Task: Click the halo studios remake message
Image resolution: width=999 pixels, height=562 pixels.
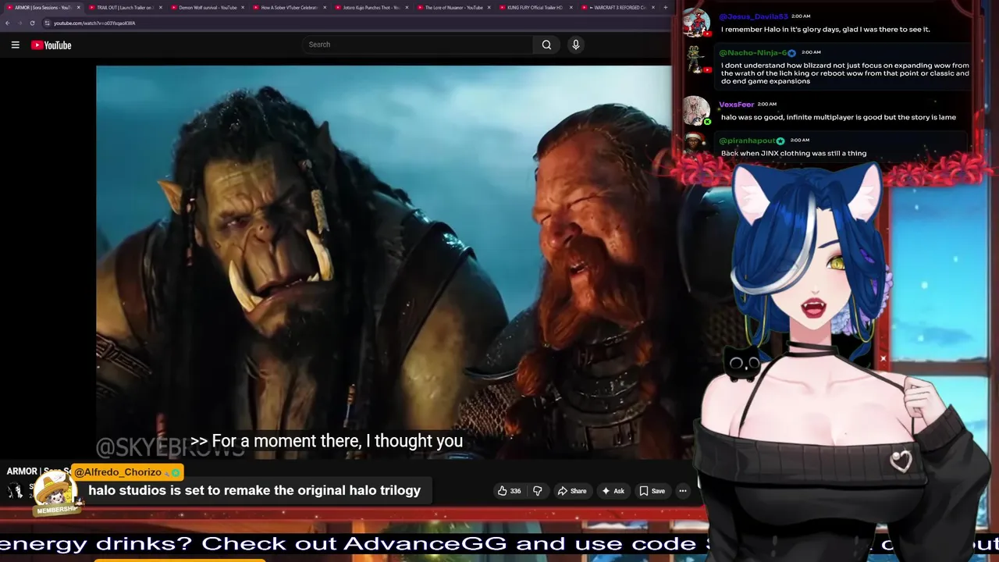Action: click(254, 491)
